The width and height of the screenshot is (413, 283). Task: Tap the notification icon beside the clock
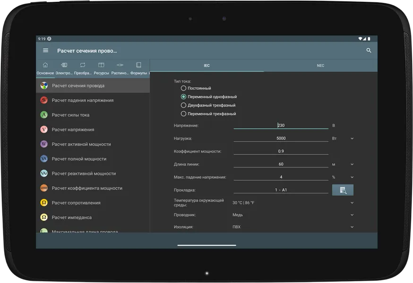tap(49, 39)
